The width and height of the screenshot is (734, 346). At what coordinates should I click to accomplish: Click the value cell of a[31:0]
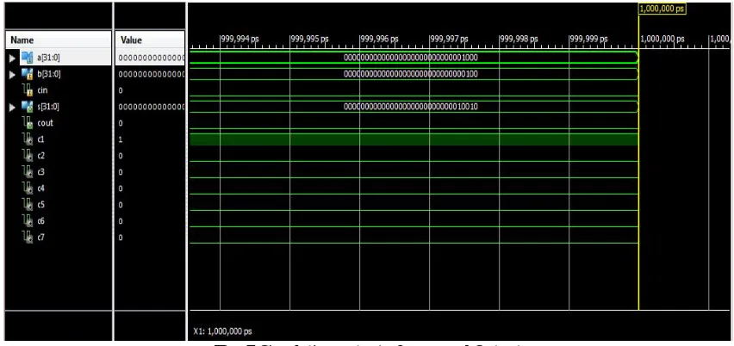tap(151, 58)
